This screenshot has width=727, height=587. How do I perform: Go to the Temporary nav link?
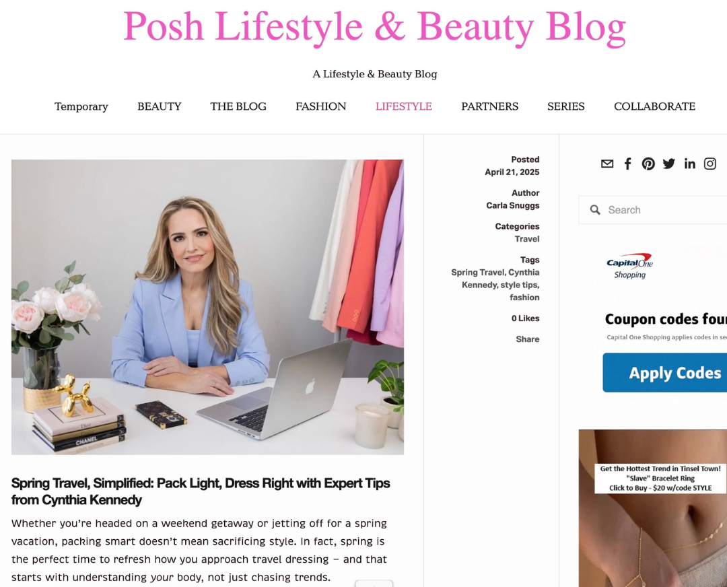[81, 106]
